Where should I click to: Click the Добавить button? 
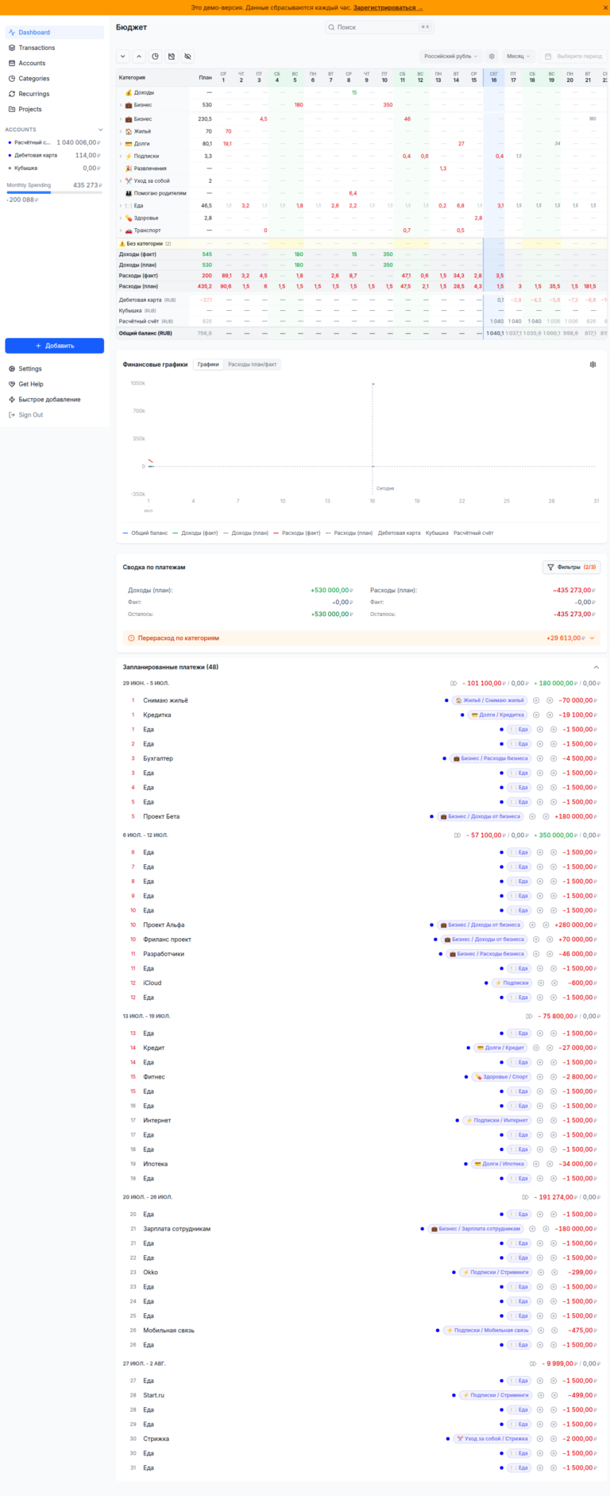click(x=54, y=346)
